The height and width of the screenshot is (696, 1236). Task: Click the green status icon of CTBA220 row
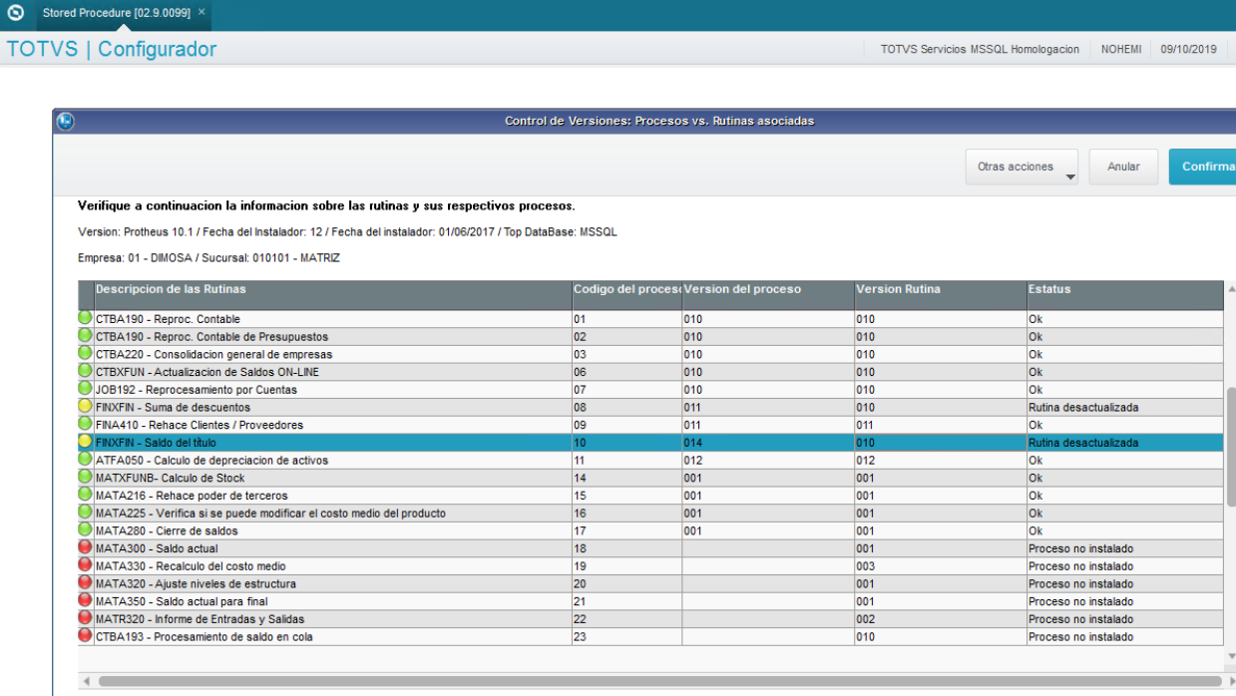click(x=85, y=354)
